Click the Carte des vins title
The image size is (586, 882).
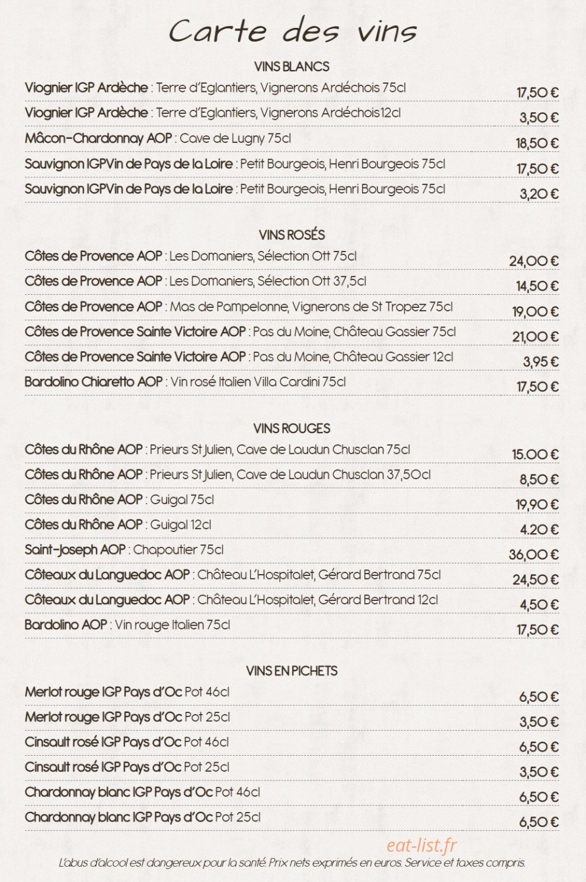293,31
